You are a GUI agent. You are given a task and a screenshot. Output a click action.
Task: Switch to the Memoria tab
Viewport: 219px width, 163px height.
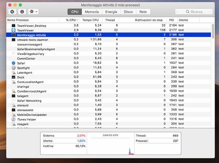coord(92,12)
